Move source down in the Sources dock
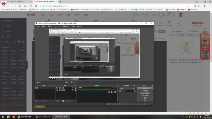This screenshot has width=212, height=119. click(x=70, y=101)
